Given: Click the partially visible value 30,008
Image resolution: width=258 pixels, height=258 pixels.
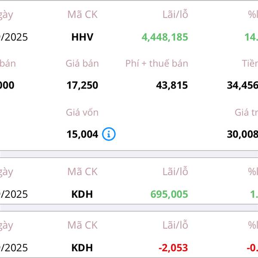Looking at the screenshot, I should (242, 135).
